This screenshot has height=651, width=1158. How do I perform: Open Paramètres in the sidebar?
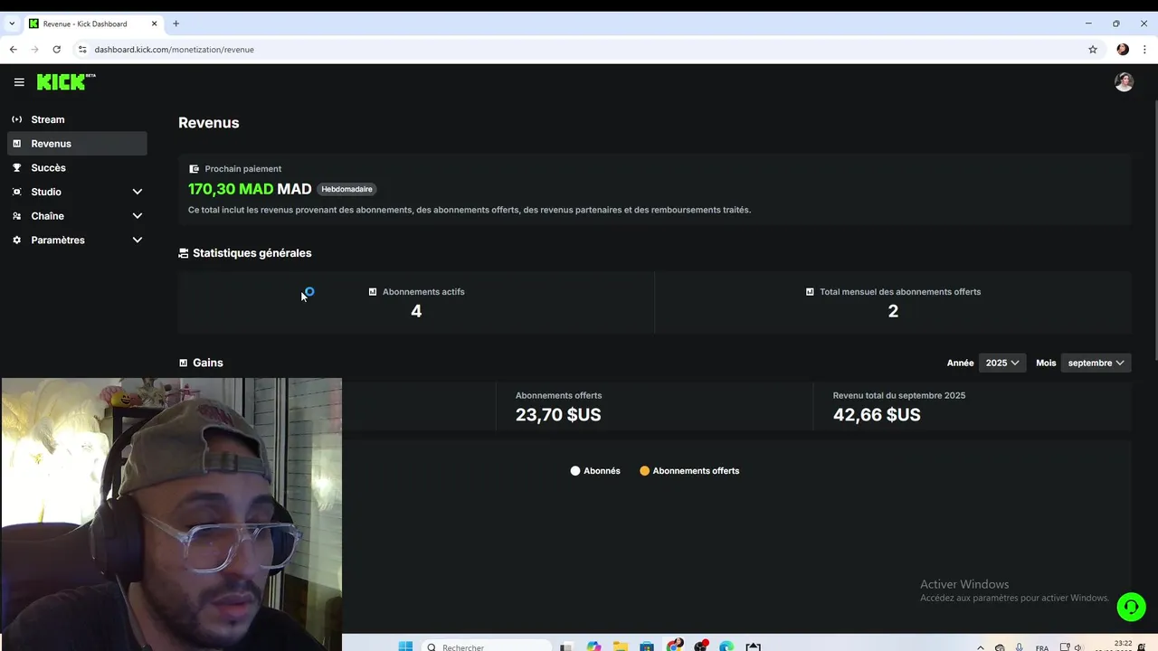(x=77, y=240)
